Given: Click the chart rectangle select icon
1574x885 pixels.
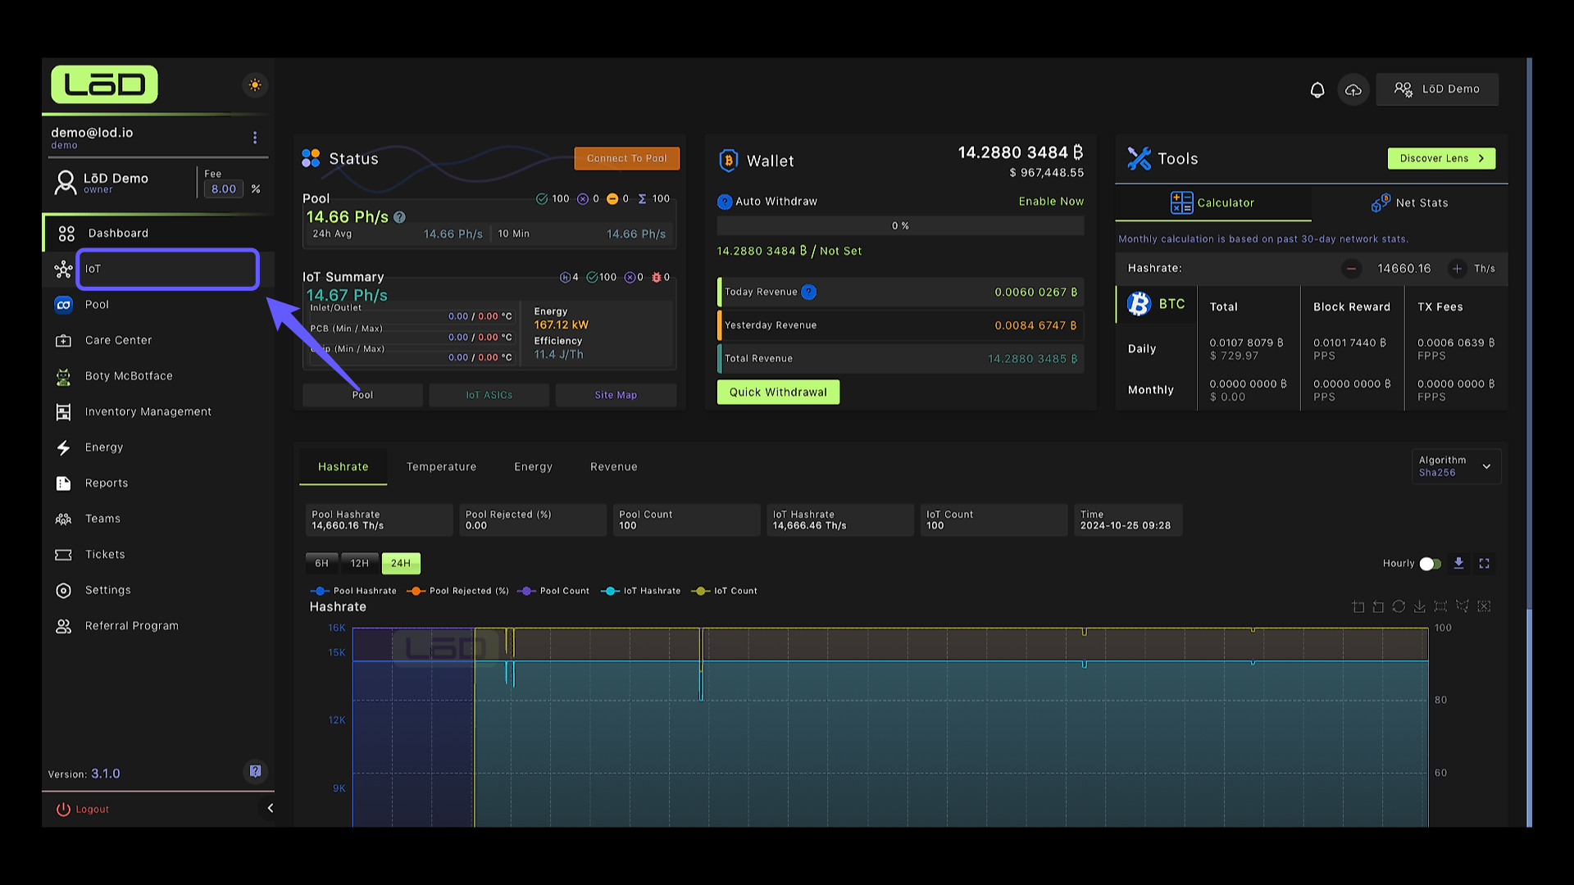Looking at the screenshot, I should click(1440, 607).
